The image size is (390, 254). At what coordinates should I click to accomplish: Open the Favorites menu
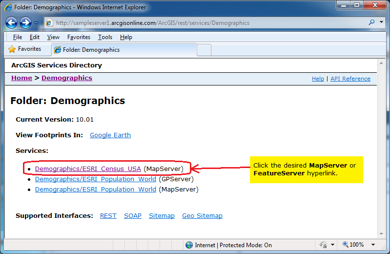click(x=79, y=37)
